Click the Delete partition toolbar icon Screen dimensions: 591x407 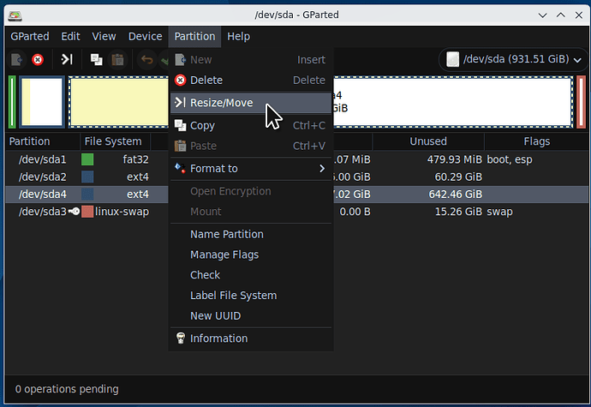38,59
